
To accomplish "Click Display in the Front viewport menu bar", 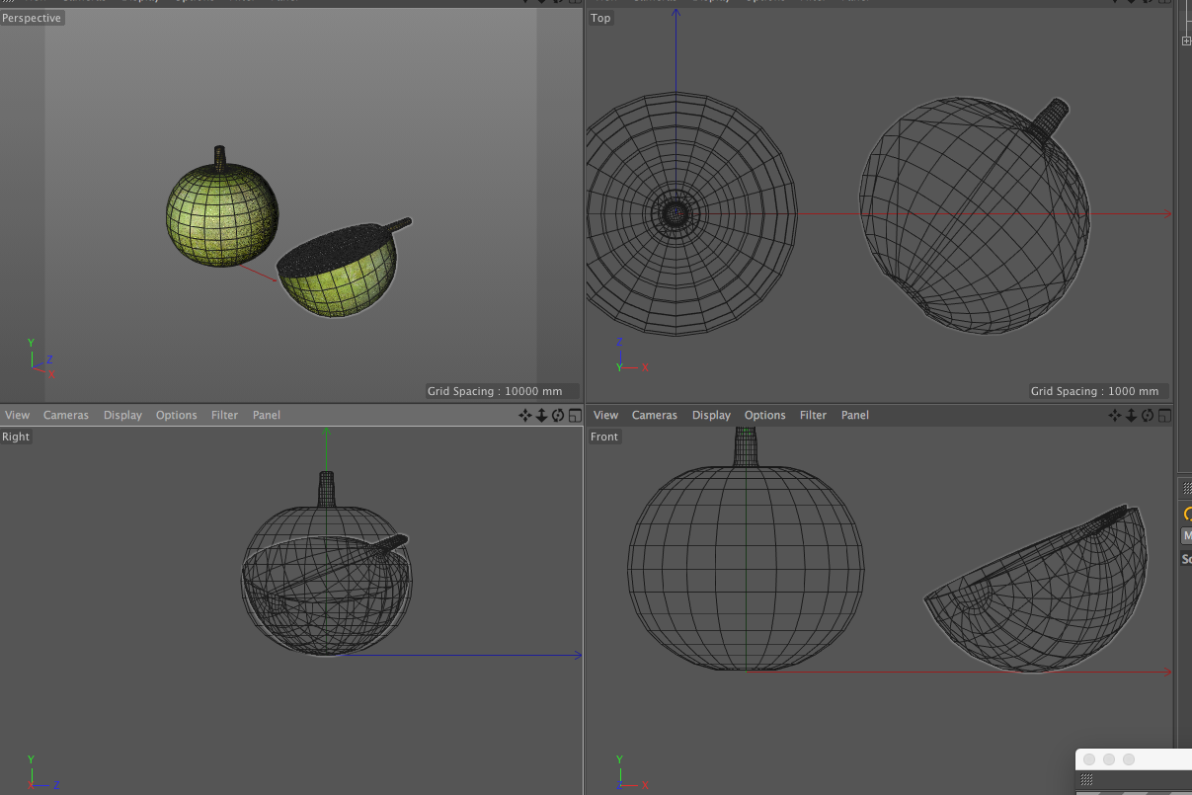I will coord(711,416).
